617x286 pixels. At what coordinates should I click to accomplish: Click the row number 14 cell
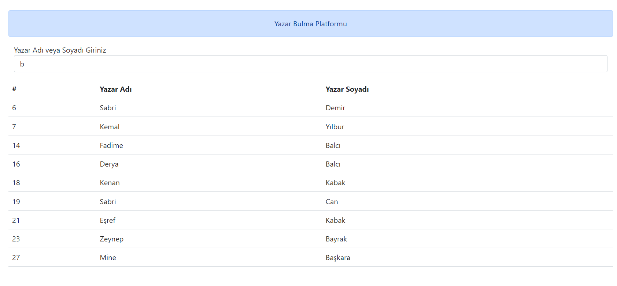16,145
